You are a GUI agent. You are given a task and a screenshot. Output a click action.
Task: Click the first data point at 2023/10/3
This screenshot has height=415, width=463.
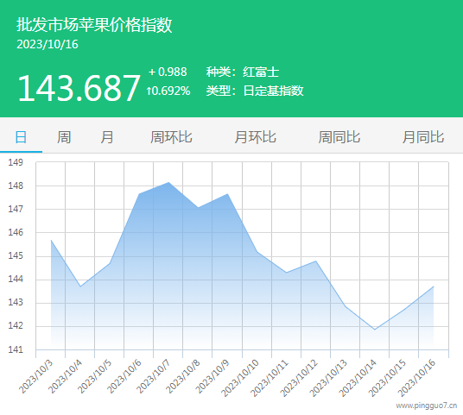pos(51,240)
